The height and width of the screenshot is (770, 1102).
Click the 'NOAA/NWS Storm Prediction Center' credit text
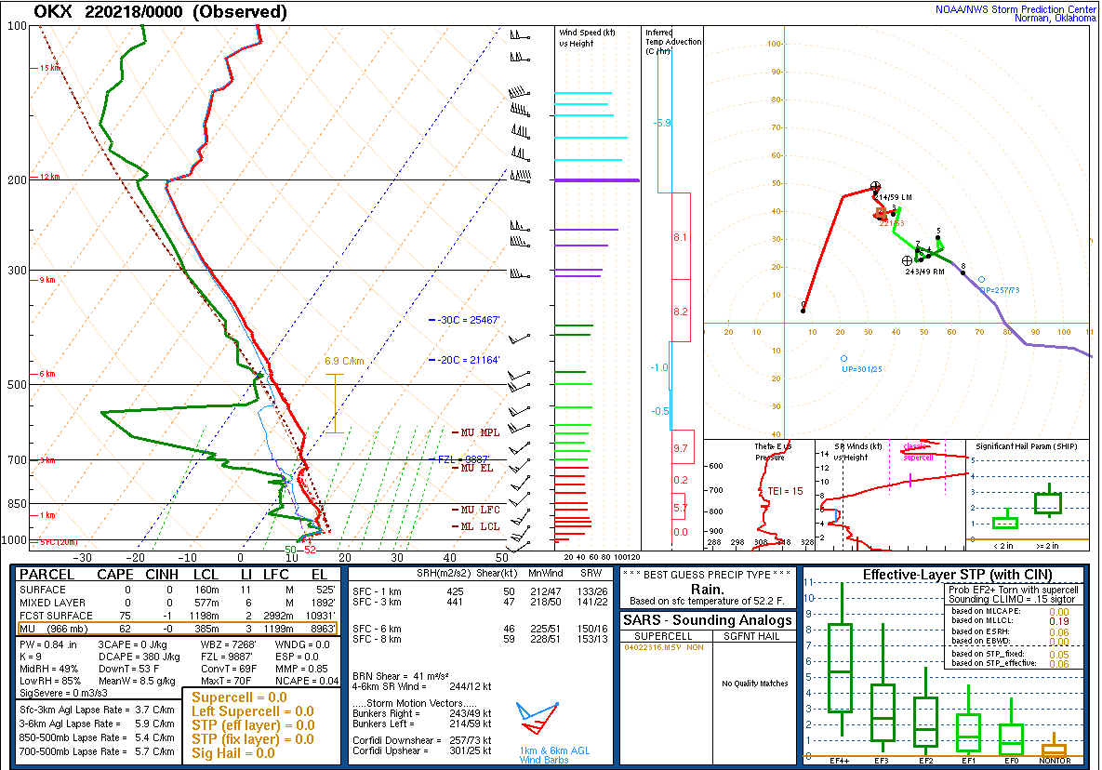pos(1015,9)
